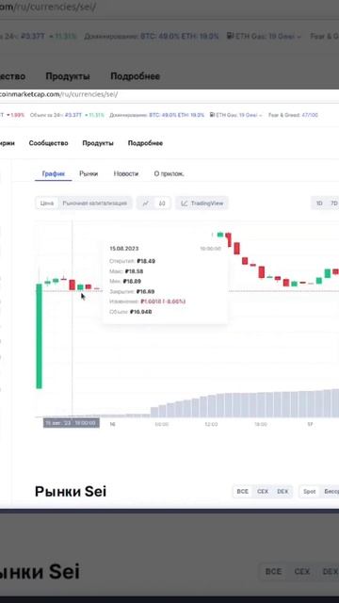Open the График tab

click(54, 173)
